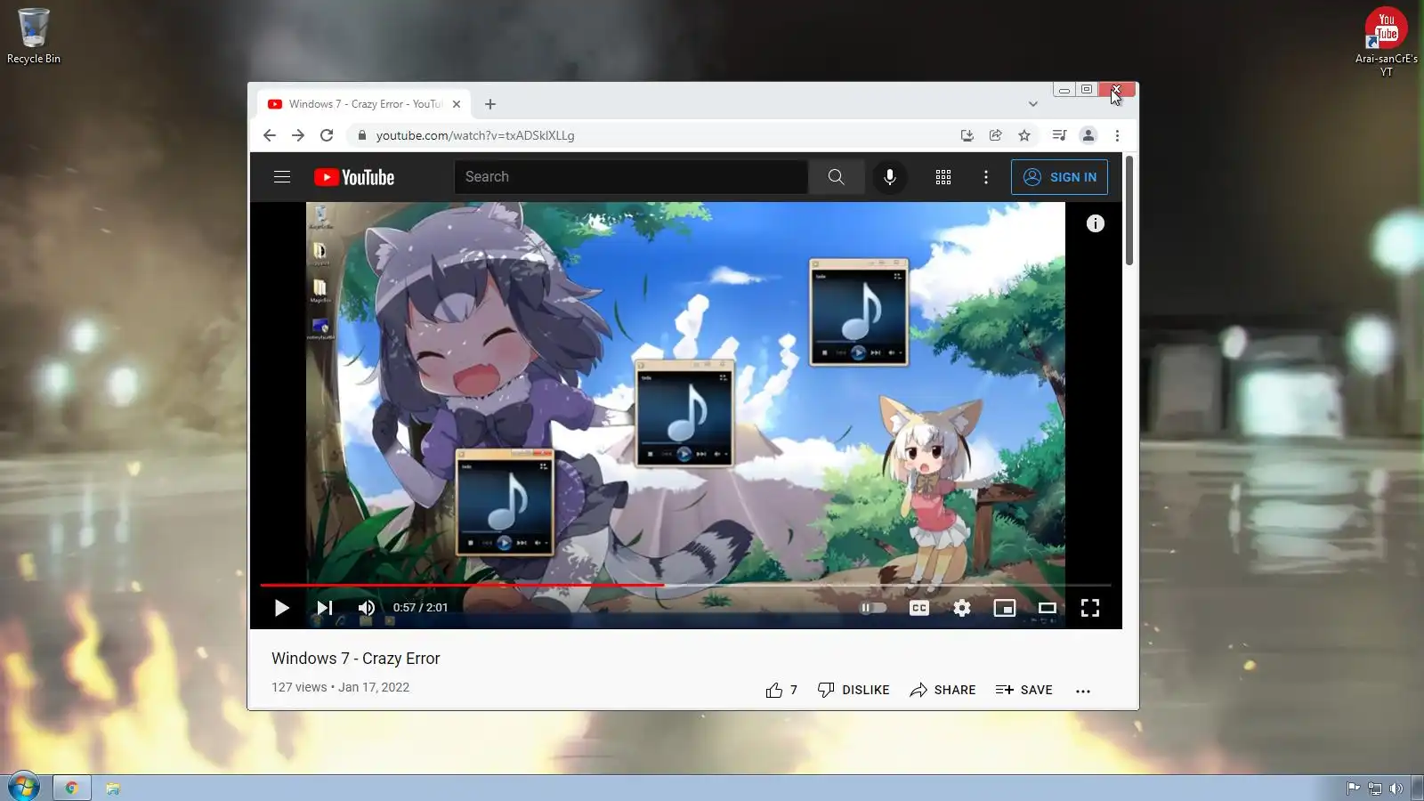Open media controls icon in toolbar
This screenshot has width=1424, height=801.
click(1059, 135)
